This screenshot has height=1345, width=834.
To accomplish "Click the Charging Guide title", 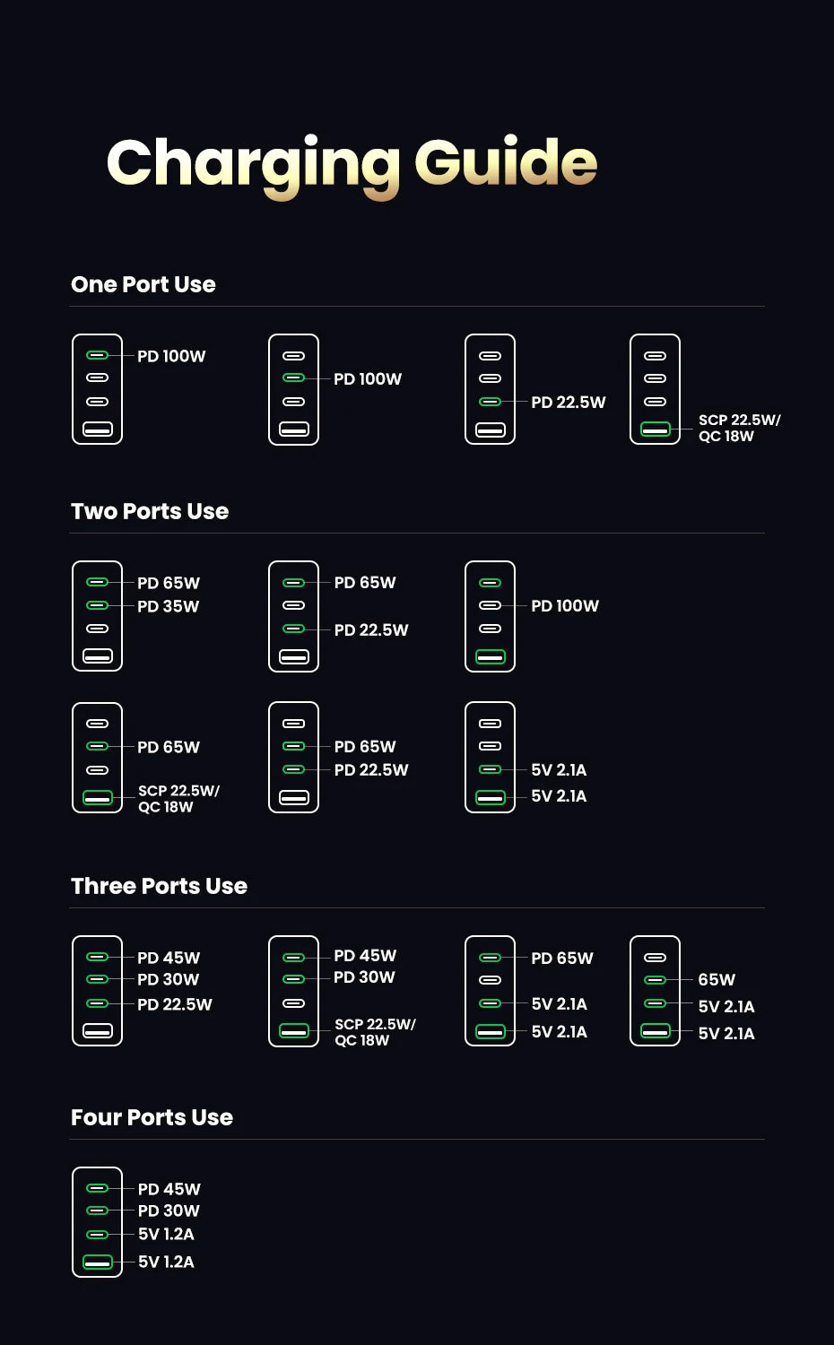I will click(352, 166).
